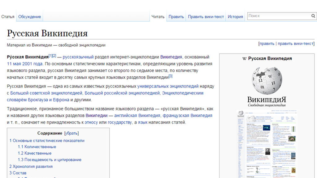Open 'Править вики-текст' tab
Screen dimensions: 317x178
click(x=206, y=17)
